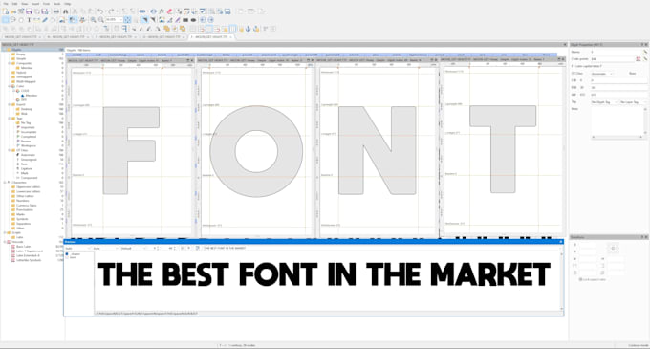
Task: Click the Preview panel vertical scrollbar
Action: click(x=562, y=280)
